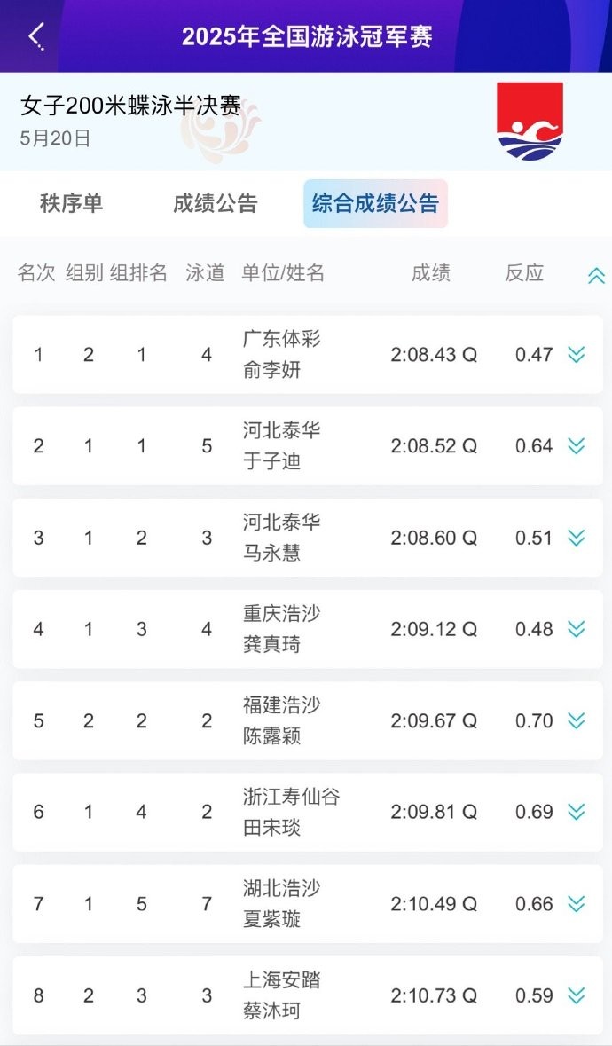Click the 单位/姓名 column header
This screenshot has width=612, height=1046.
[x=283, y=273]
